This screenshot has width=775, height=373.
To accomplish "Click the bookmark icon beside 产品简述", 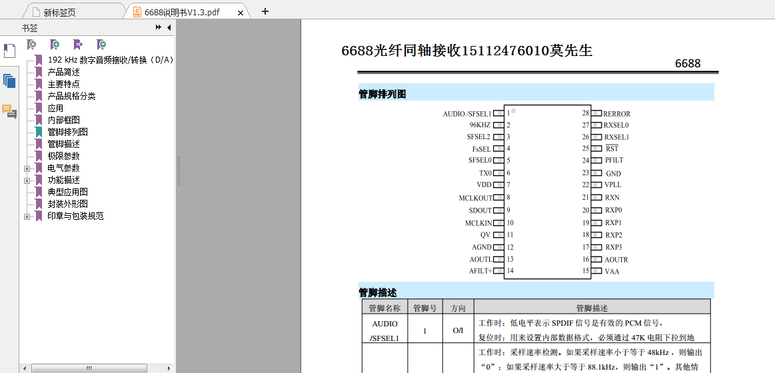I will [39, 72].
